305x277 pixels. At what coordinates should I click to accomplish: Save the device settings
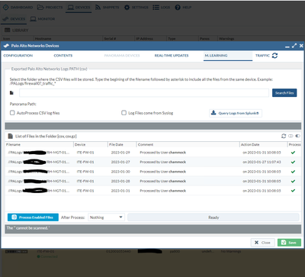pos(289,243)
